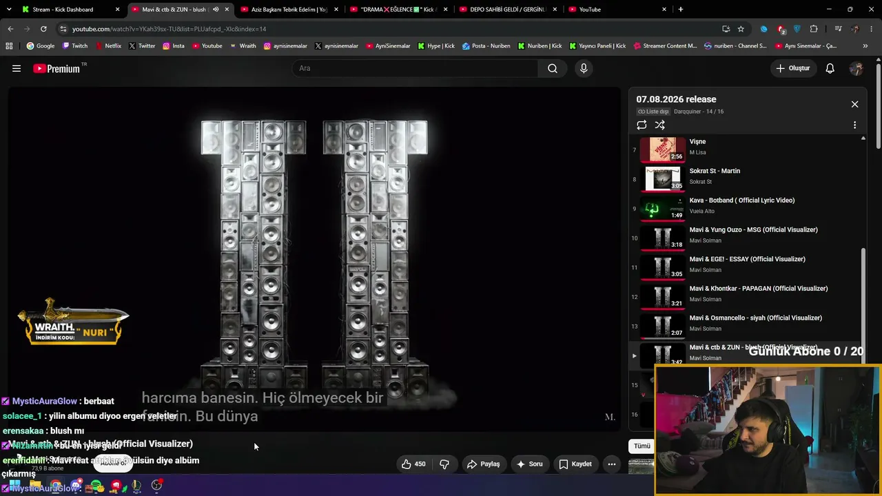Open more actions under the video
882x496 pixels.
(611, 464)
